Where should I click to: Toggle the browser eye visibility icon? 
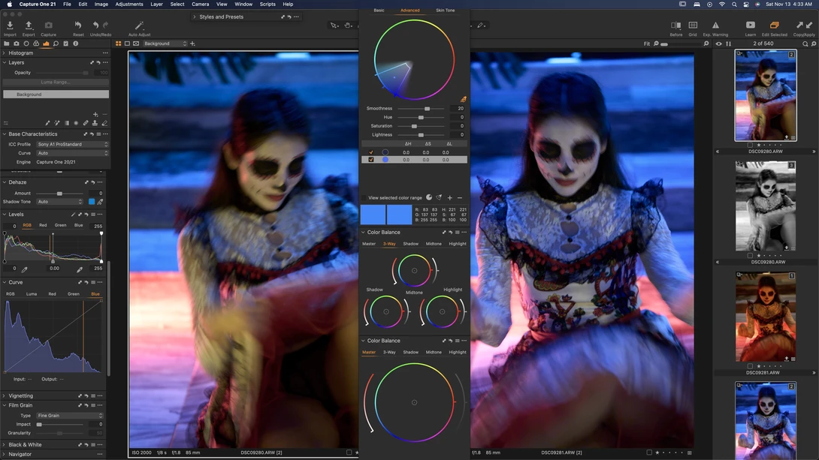coord(719,44)
